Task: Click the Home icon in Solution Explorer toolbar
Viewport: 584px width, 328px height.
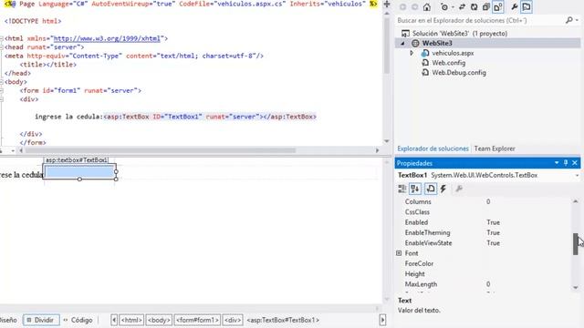Action: [x=427, y=7]
